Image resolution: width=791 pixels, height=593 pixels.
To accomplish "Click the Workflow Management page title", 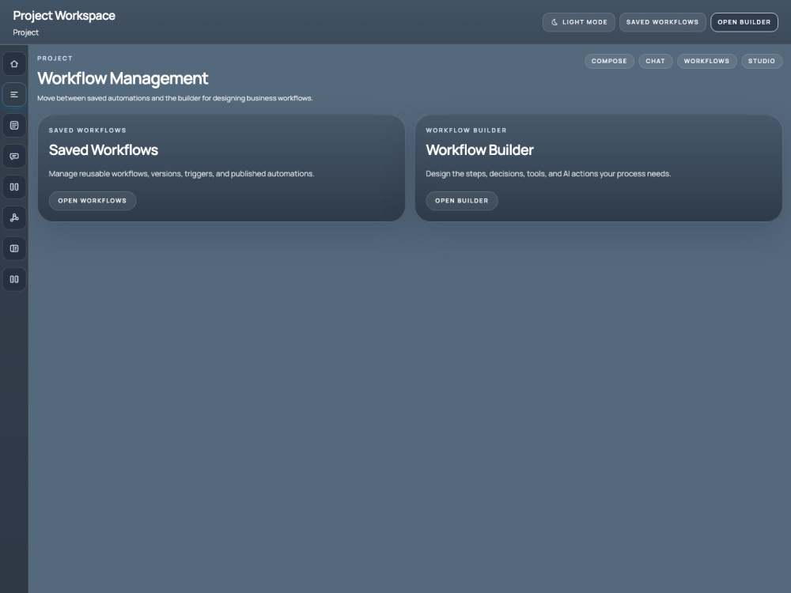I will (x=123, y=78).
